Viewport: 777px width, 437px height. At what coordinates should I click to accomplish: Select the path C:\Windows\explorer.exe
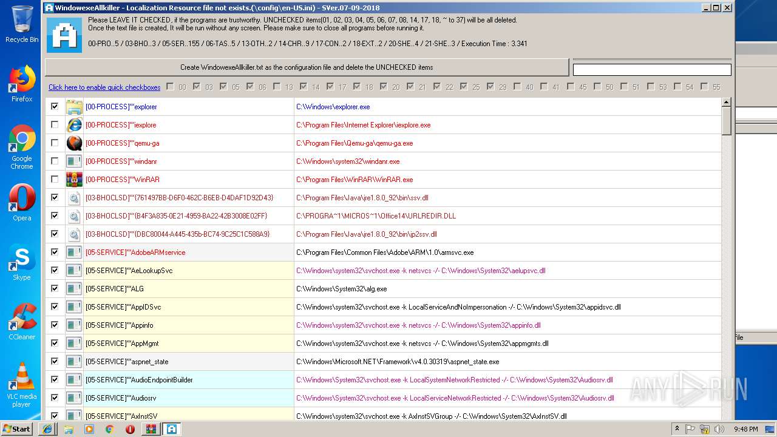tap(333, 107)
